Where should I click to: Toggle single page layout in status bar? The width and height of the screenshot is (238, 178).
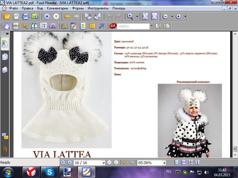click(x=176, y=163)
